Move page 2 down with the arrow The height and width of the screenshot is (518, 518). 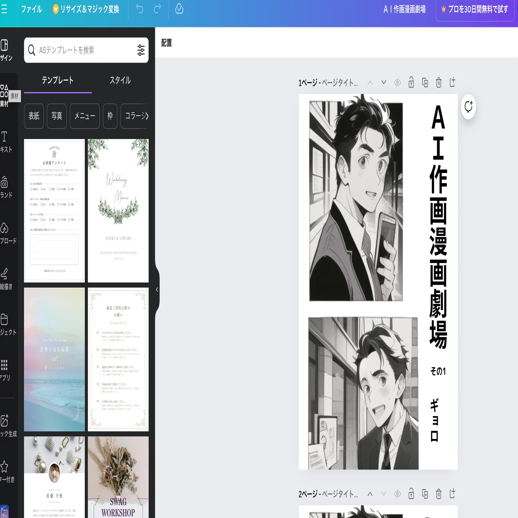(384, 494)
